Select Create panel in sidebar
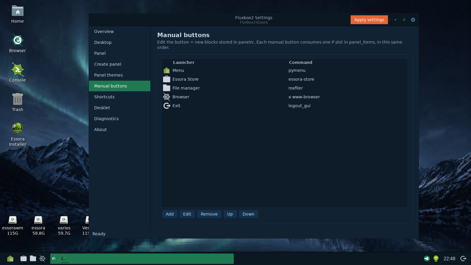This screenshot has height=265, width=471. tap(120, 64)
